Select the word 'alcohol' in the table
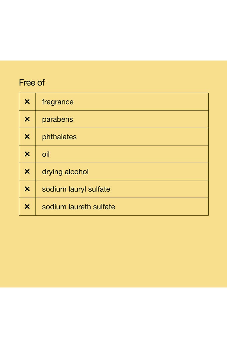227x348 pixels. point(77,172)
